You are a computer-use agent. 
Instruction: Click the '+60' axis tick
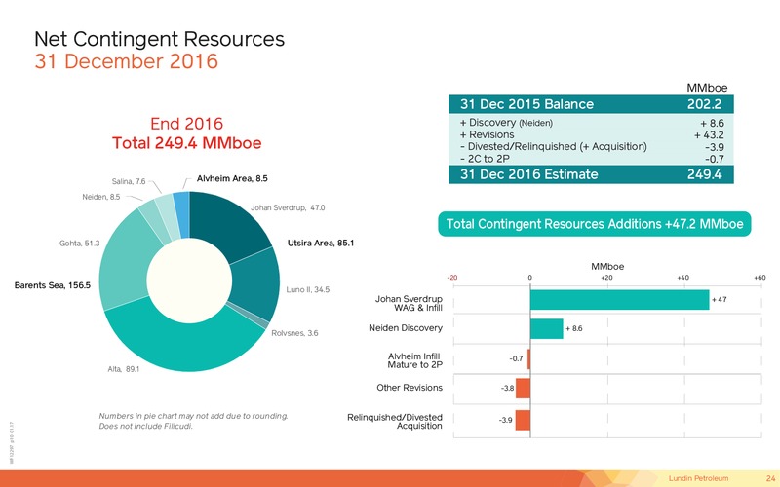[760, 278]
